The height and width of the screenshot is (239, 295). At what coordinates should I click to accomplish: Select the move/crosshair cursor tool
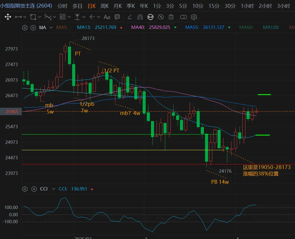pyautogui.click(x=8, y=17)
